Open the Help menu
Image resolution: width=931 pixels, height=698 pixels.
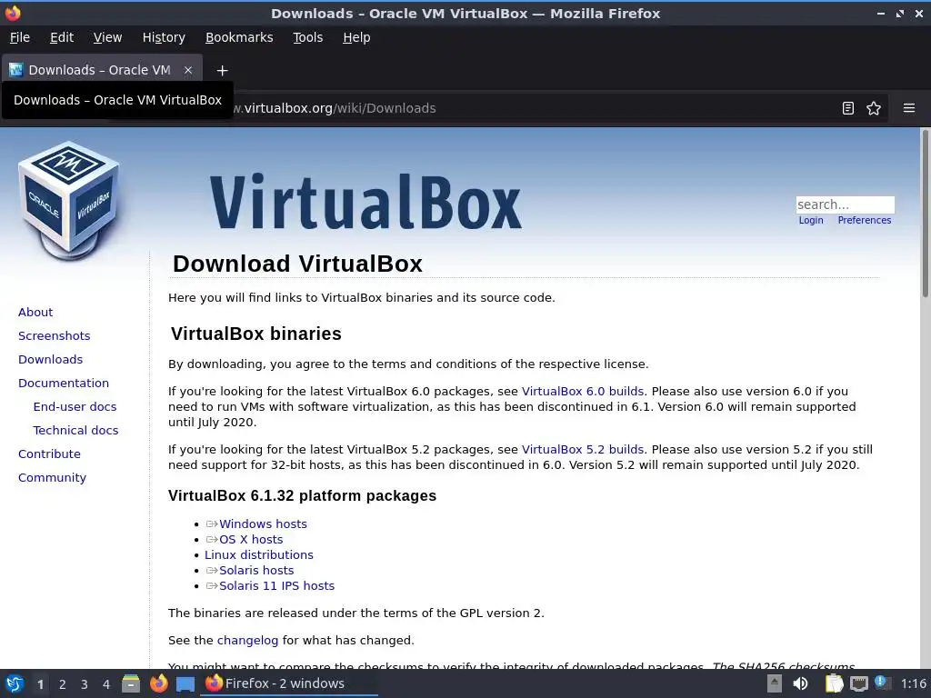pos(356,37)
